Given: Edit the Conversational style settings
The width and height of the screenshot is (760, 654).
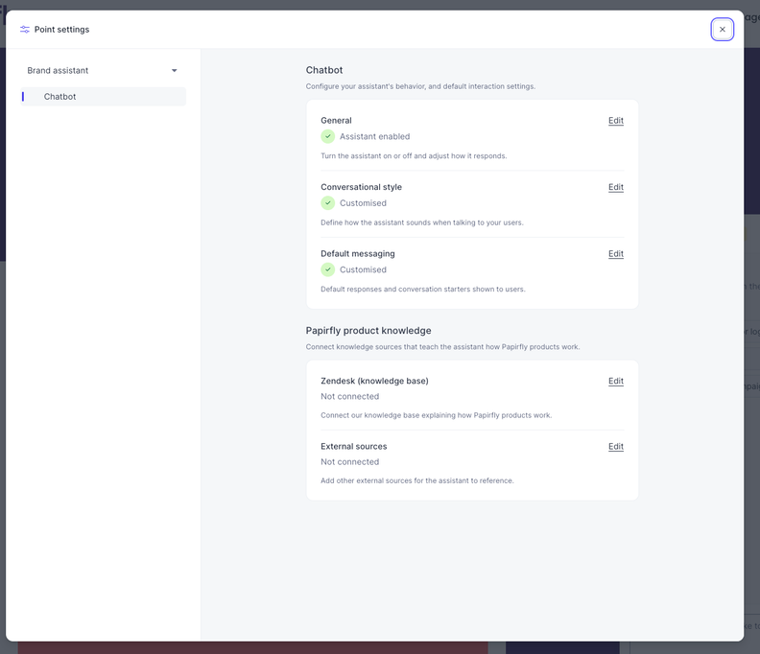Looking at the screenshot, I should coord(615,187).
